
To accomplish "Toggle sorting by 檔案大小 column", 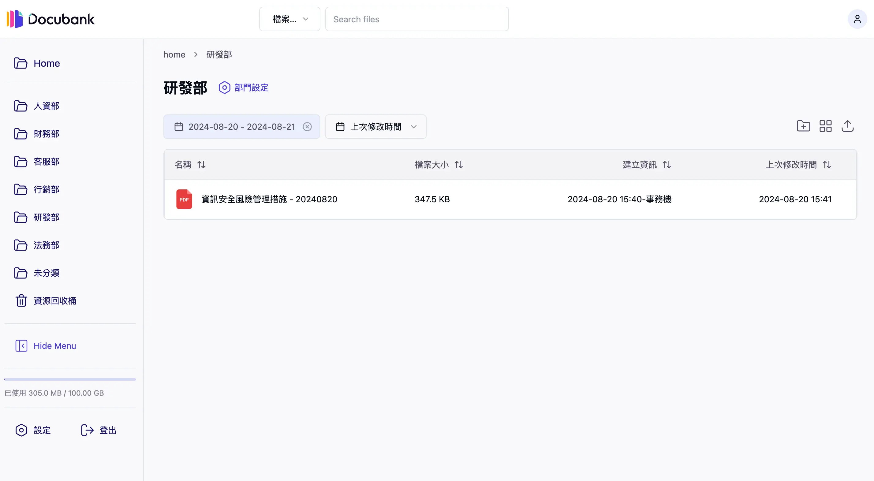I will click(x=459, y=165).
